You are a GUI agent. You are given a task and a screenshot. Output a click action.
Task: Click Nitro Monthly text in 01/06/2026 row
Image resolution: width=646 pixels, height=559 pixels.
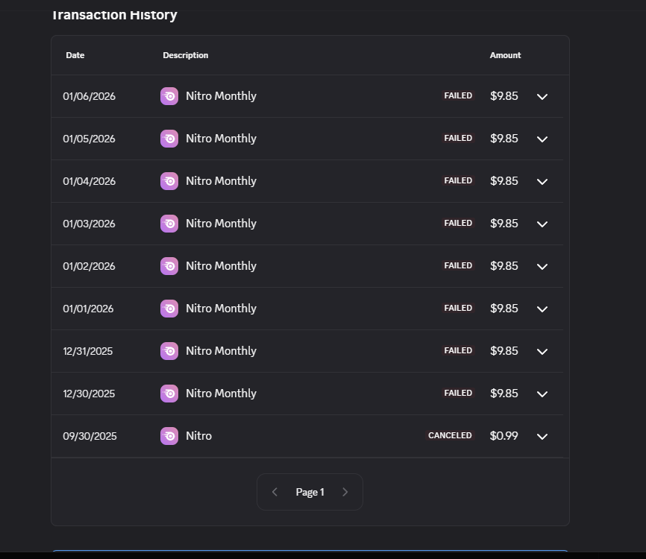[221, 96]
